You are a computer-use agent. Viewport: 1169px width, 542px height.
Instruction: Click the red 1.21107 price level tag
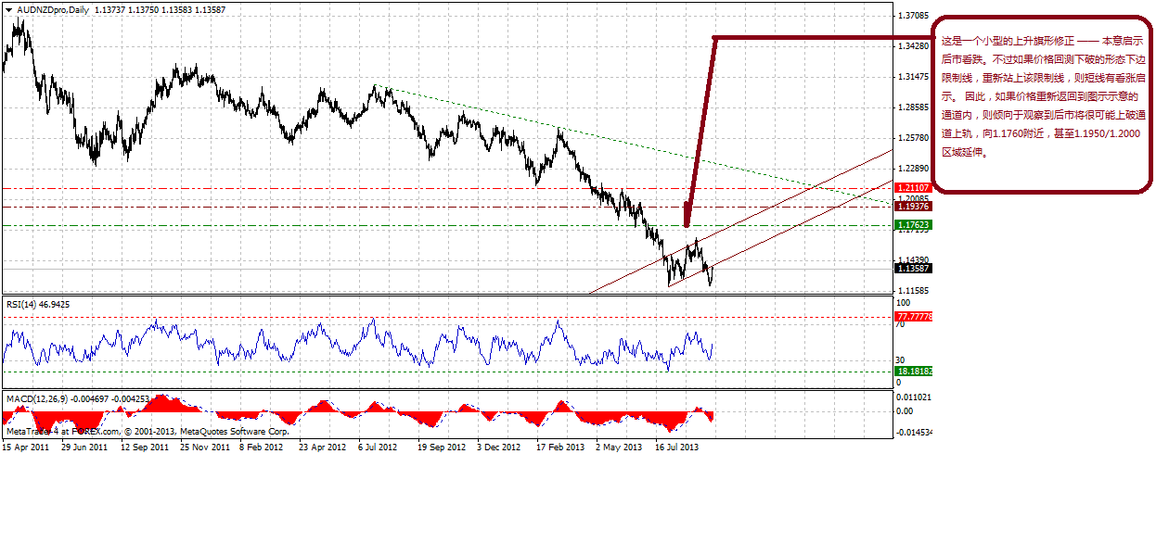913,188
